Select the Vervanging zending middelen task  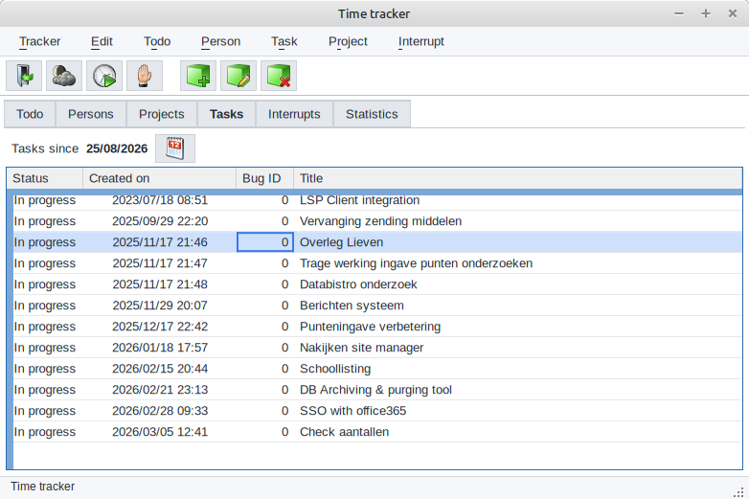pos(380,221)
